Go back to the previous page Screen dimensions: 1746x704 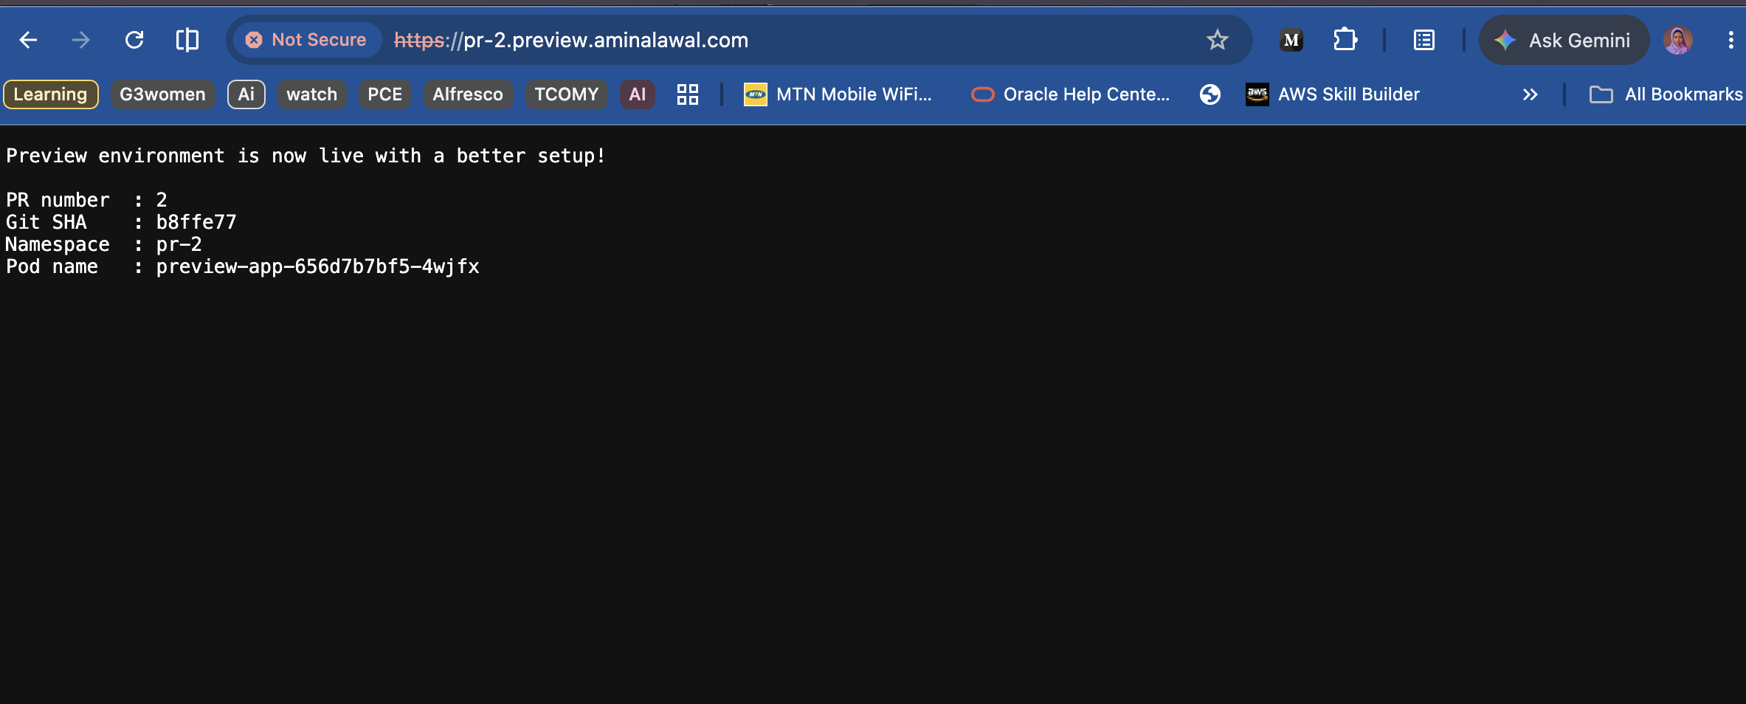[28, 40]
